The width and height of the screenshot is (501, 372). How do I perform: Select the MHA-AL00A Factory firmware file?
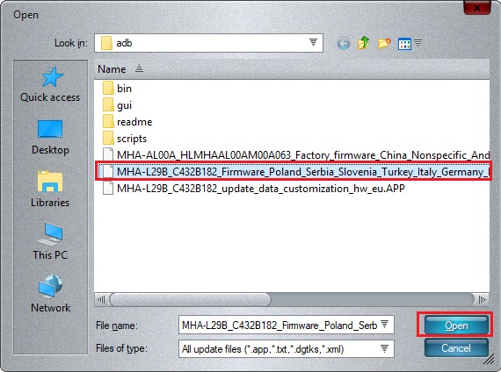click(x=295, y=155)
